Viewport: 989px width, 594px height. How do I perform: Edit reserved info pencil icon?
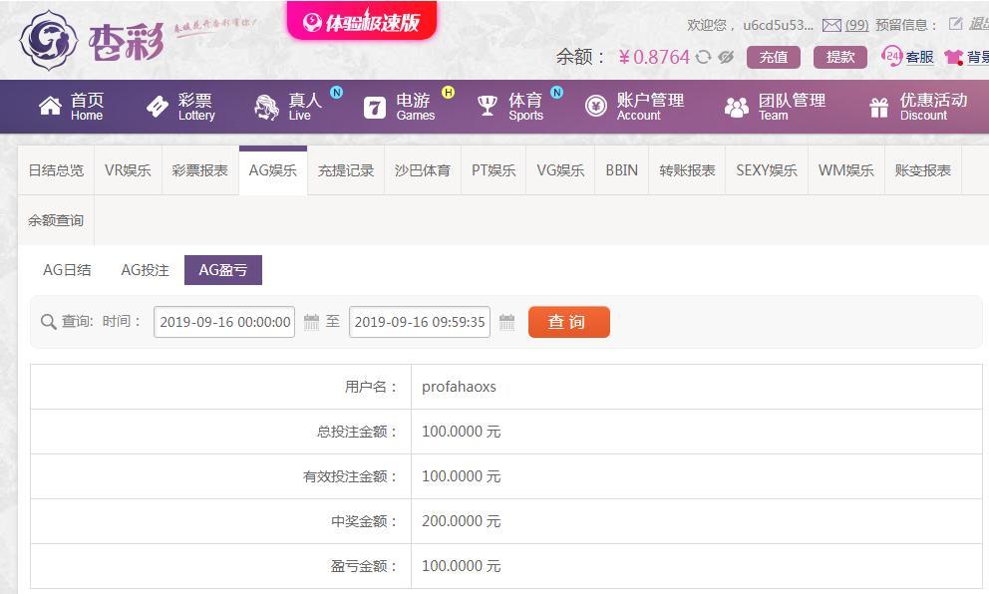955,24
